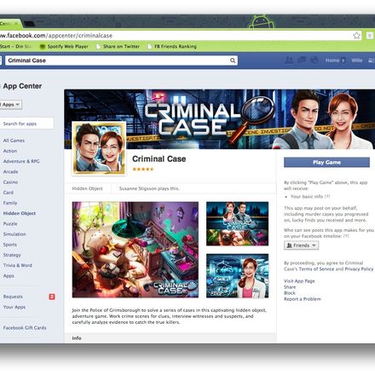Click the five-star rating under Criminal Case
This screenshot has height=375, width=375.
click(x=143, y=169)
